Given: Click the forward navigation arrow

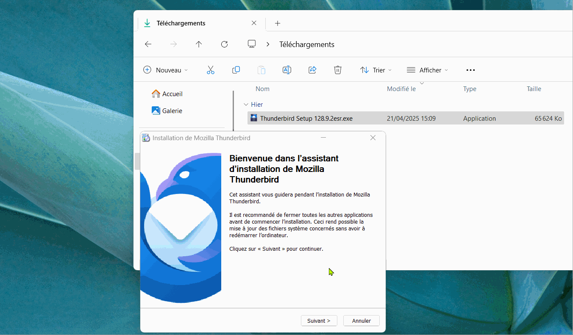Looking at the screenshot, I should tap(173, 44).
